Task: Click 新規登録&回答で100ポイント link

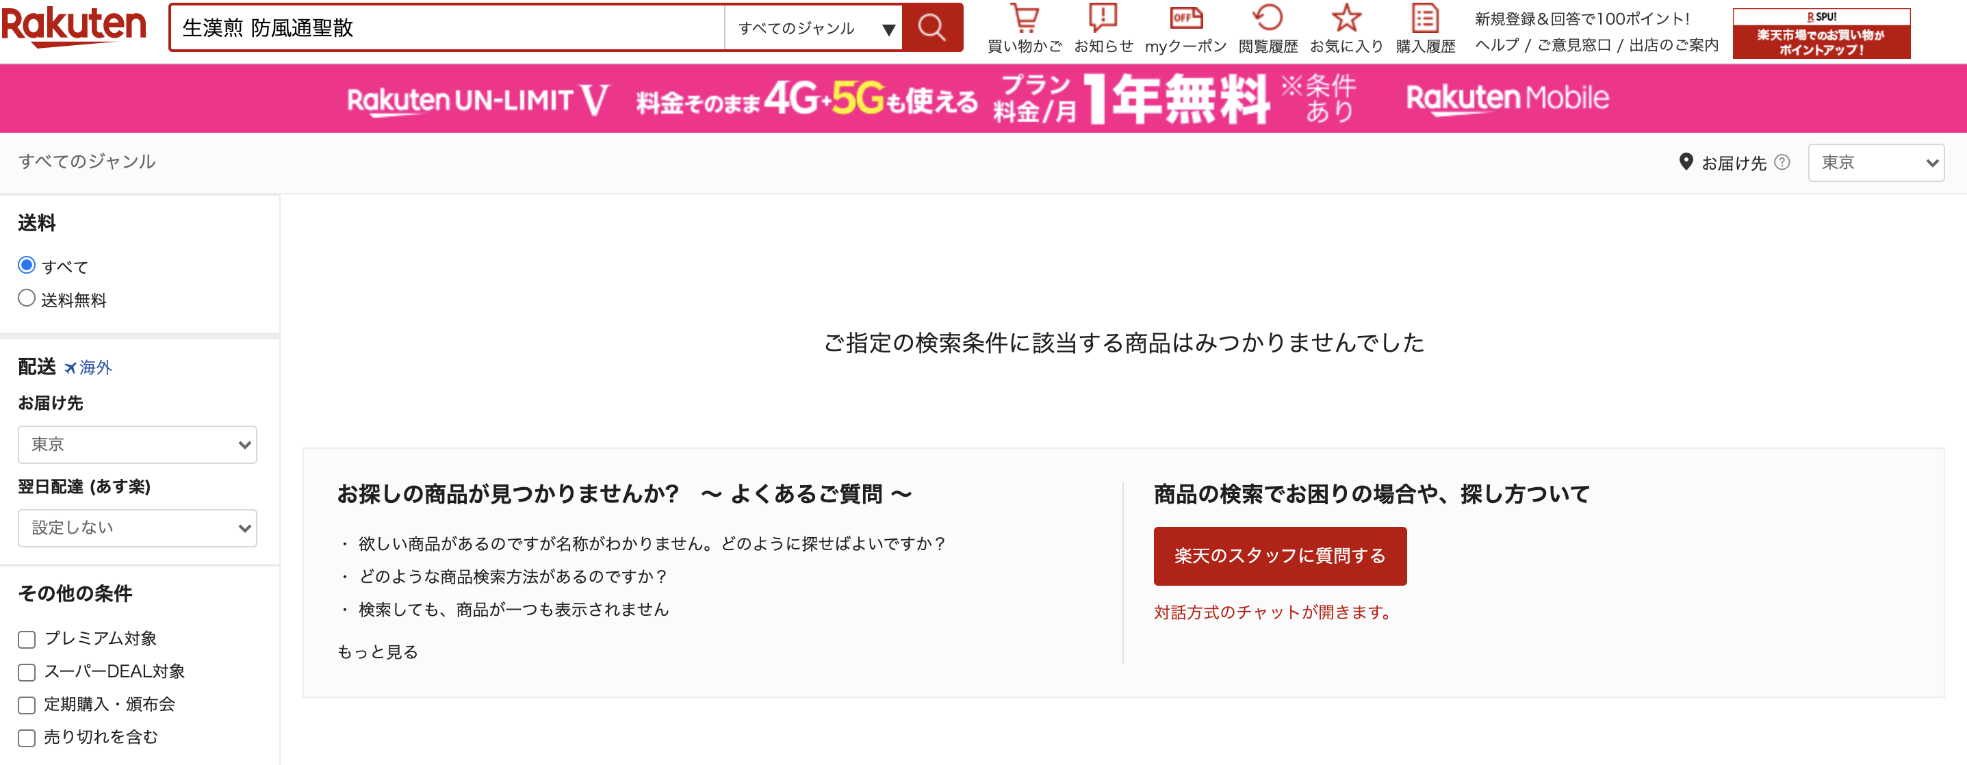Action: coord(1582,19)
